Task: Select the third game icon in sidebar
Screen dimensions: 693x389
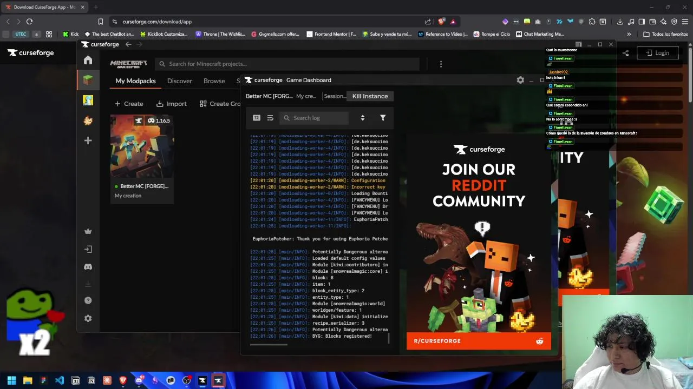Action: coord(88,120)
